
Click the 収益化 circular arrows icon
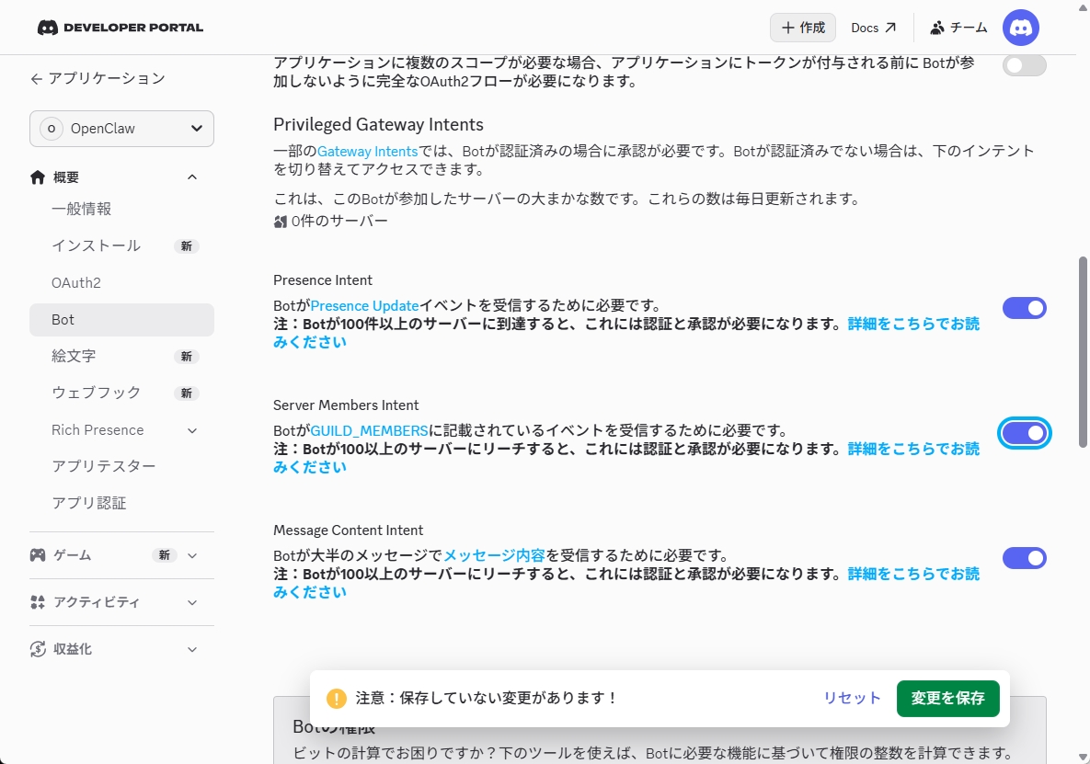[38, 649]
